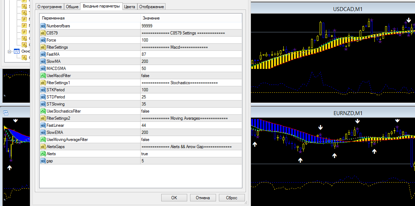Click the string icon next to AlertsGaps

(x=43, y=147)
